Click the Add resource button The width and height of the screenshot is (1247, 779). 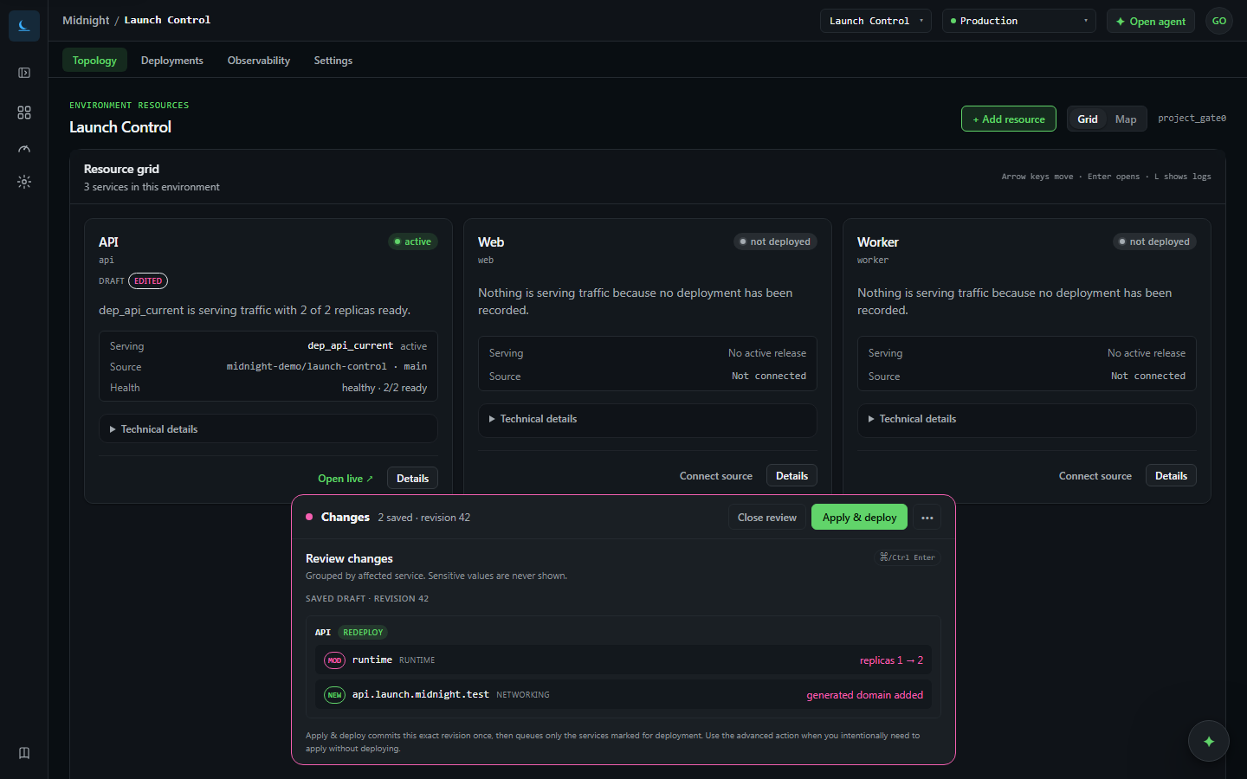coord(1009,119)
